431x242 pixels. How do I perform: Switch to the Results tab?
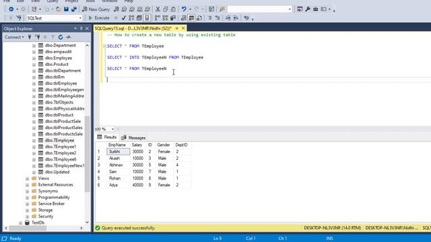pos(107,137)
